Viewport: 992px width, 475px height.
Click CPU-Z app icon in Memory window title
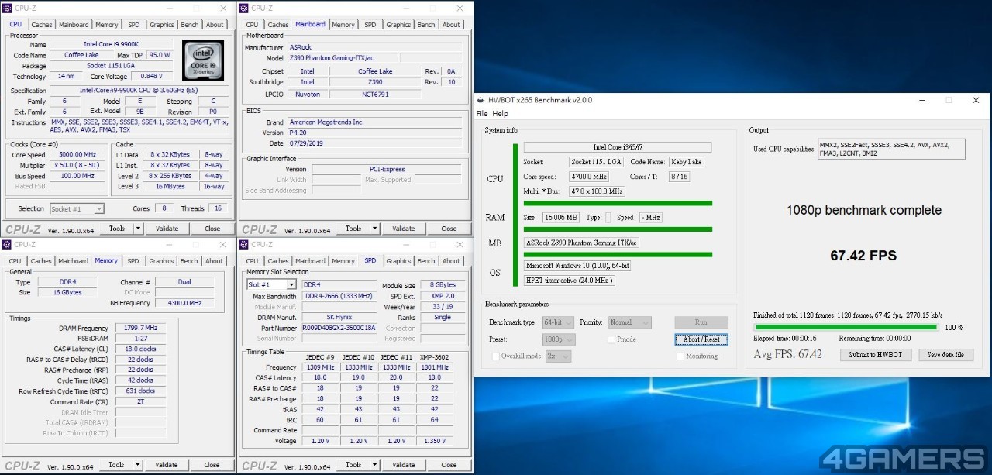click(8, 244)
